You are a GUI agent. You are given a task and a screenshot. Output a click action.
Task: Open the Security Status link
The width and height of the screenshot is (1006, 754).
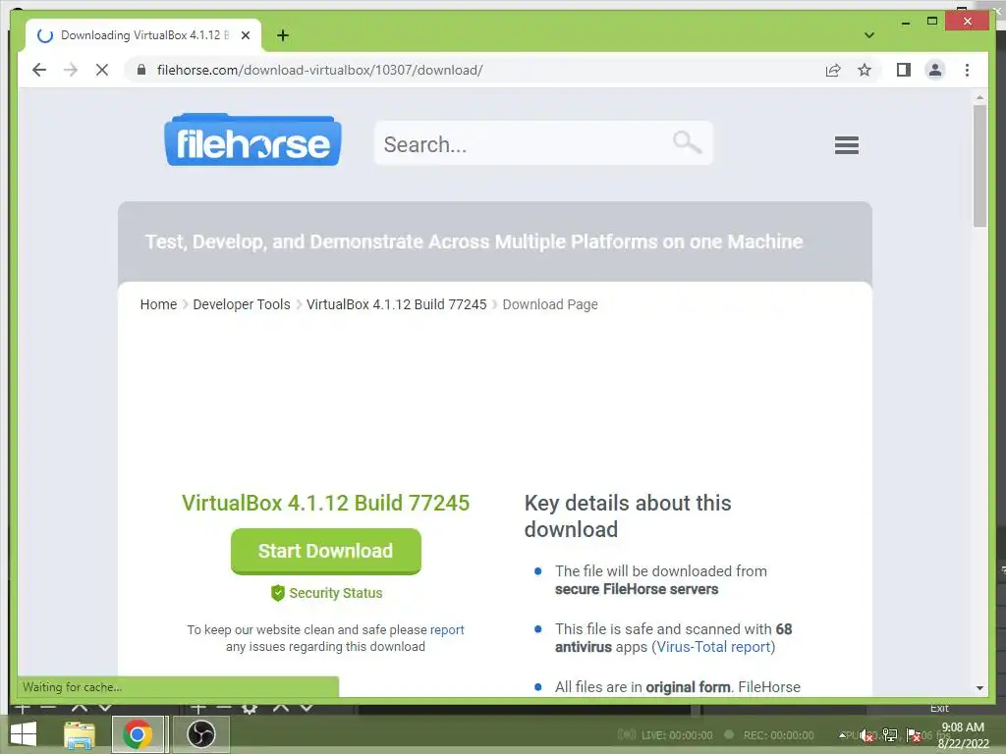[x=326, y=593]
